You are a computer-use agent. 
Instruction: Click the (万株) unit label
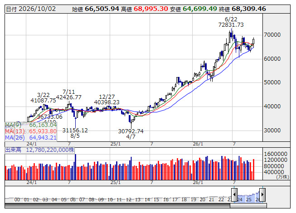point(282,177)
